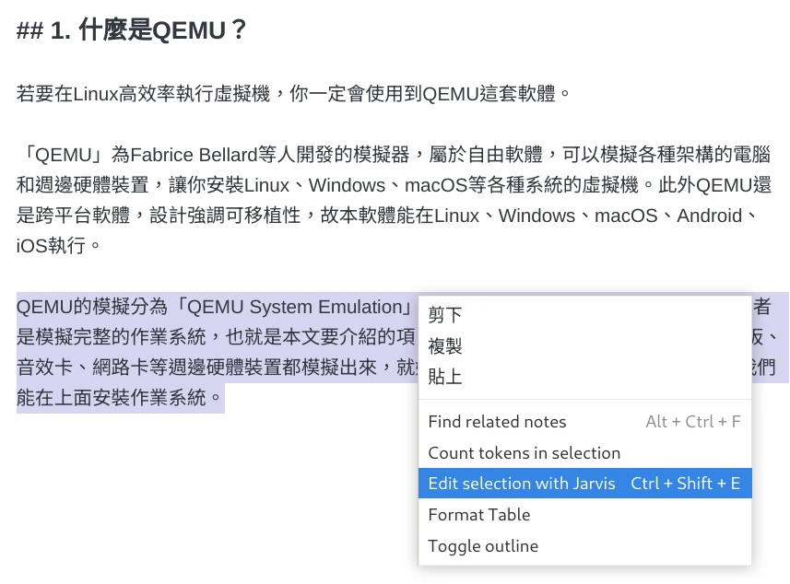Image resolution: width=790 pixels, height=584 pixels.
Task: Open Find related notes
Action: tap(497, 422)
